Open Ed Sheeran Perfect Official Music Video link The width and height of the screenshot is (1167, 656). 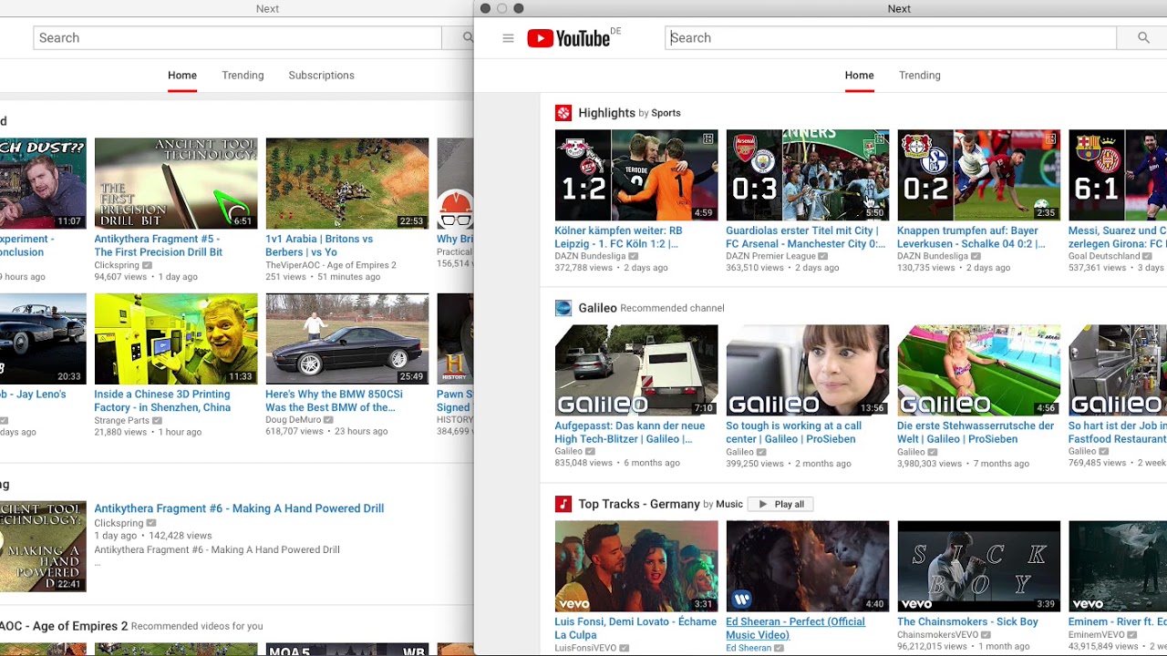pos(795,628)
